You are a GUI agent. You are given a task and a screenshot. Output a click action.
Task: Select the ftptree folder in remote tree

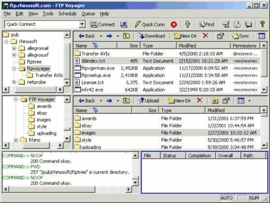point(34,62)
